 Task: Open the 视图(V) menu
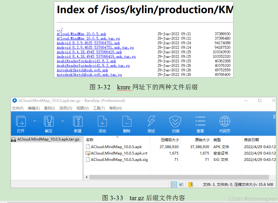(x=82, y=108)
